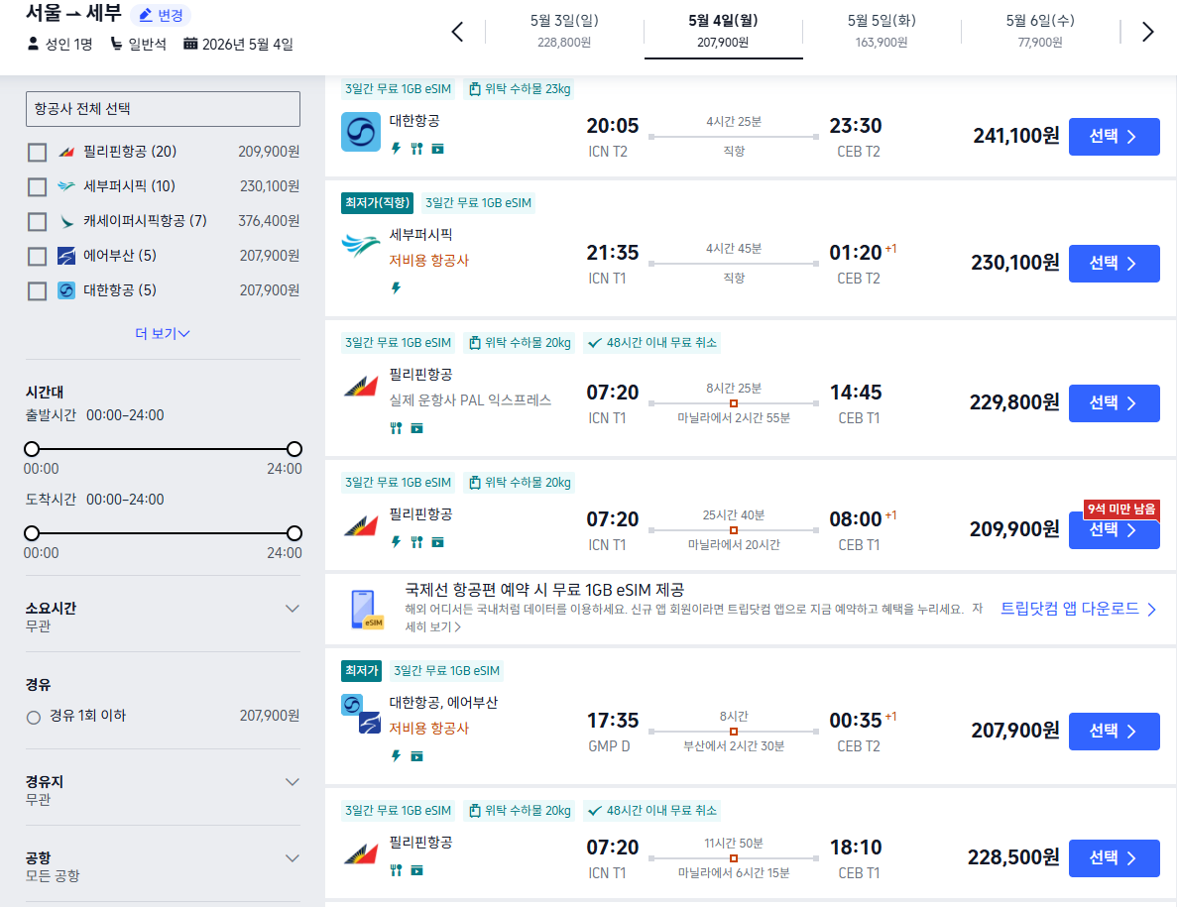Go to next dates with right arrow
The height and width of the screenshot is (907, 1177).
[1147, 32]
